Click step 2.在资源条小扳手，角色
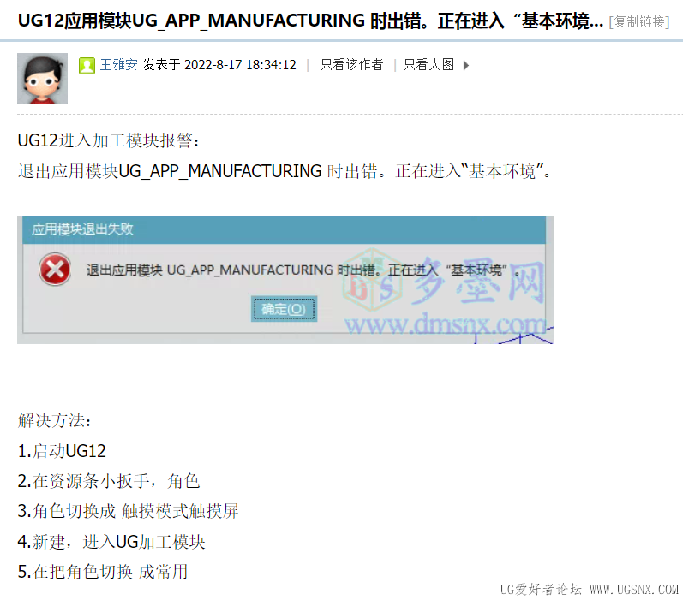683x600 pixels. coord(109,481)
